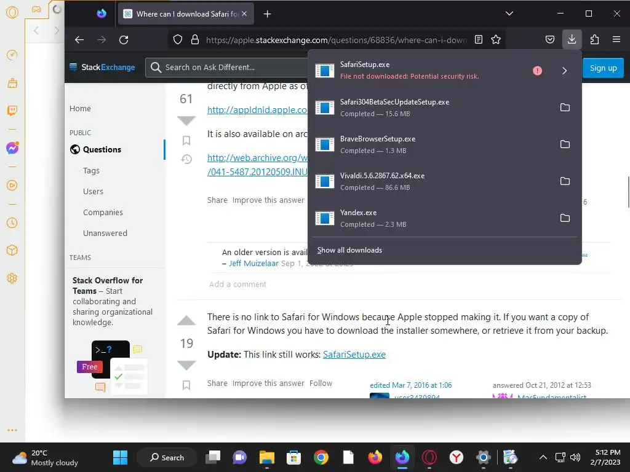The height and width of the screenshot is (472, 630).
Task: Open File Explorer from the taskbar
Action: pyautogui.click(x=267, y=457)
